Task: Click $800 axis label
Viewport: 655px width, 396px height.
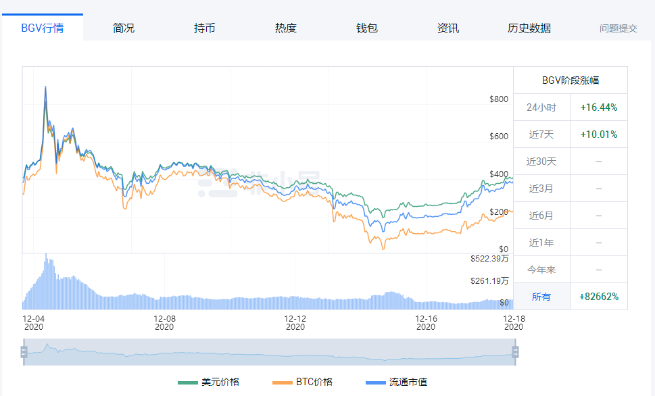Action: pos(499,99)
